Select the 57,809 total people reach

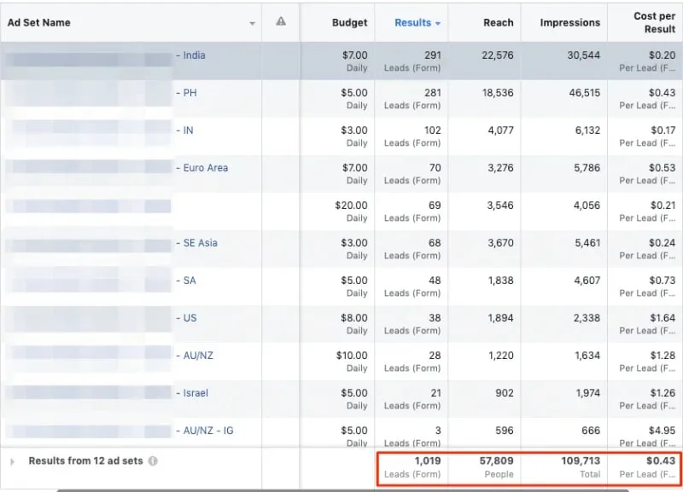point(497,460)
